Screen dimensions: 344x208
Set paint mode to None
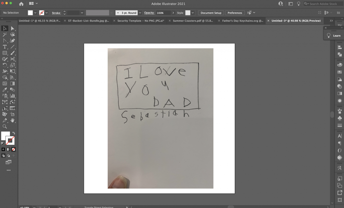[13, 149]
